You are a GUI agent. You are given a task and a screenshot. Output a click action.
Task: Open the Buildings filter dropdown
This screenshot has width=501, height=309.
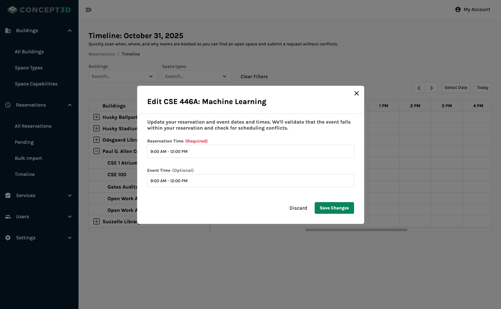pyautogui.click(x=123, y=76)
